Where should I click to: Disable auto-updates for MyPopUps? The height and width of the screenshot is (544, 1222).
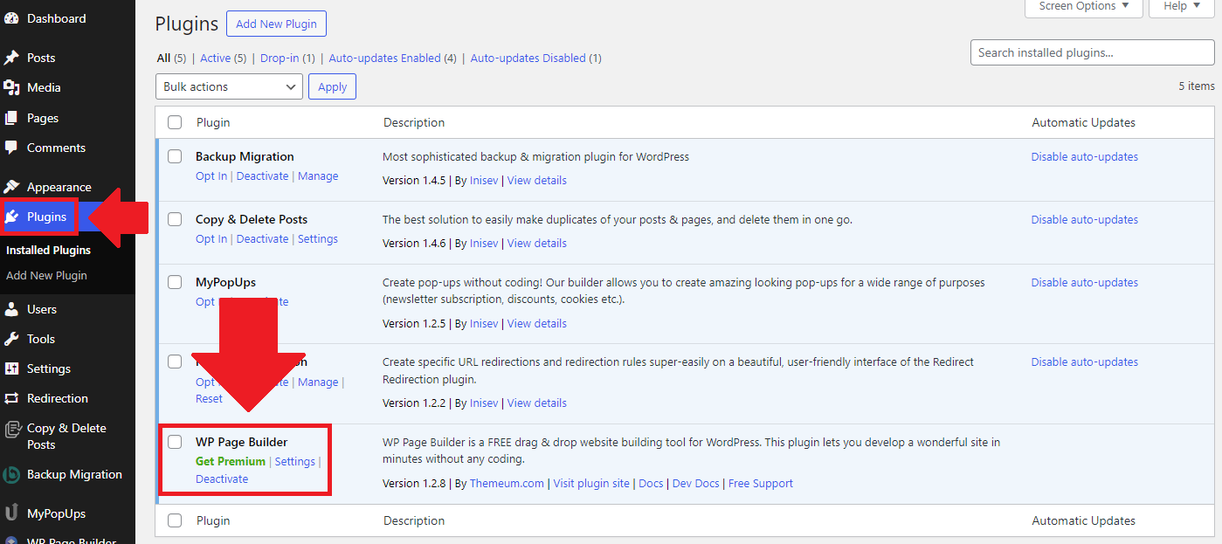(x=1085, y=283)
